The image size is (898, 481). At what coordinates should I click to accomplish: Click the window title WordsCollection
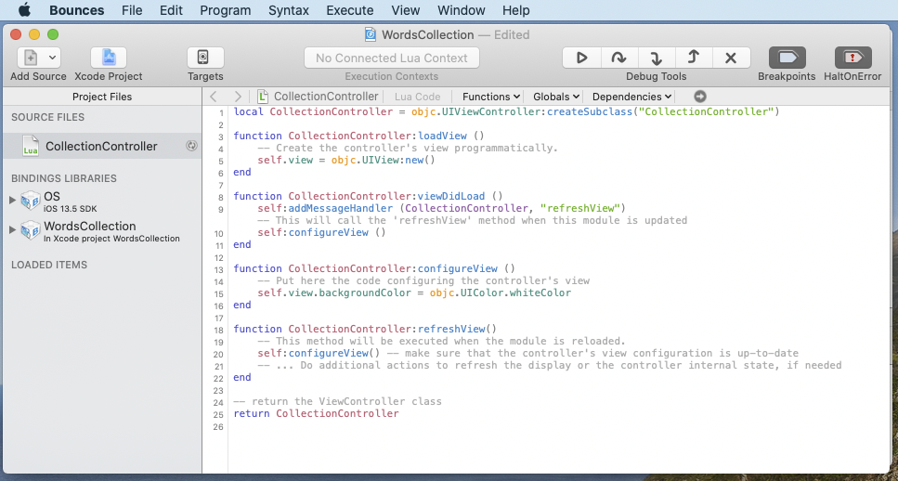(428, 35)
